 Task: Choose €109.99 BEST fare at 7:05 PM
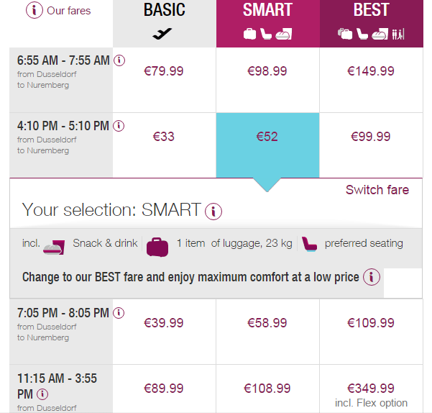point(371,323)
